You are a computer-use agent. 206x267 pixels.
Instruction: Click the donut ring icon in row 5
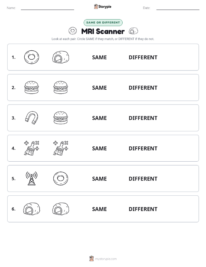pos(61,178)
